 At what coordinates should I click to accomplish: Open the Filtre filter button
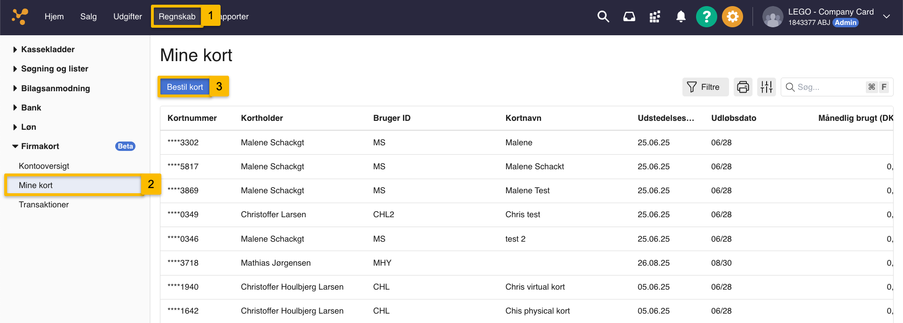[x=704, y=87]
